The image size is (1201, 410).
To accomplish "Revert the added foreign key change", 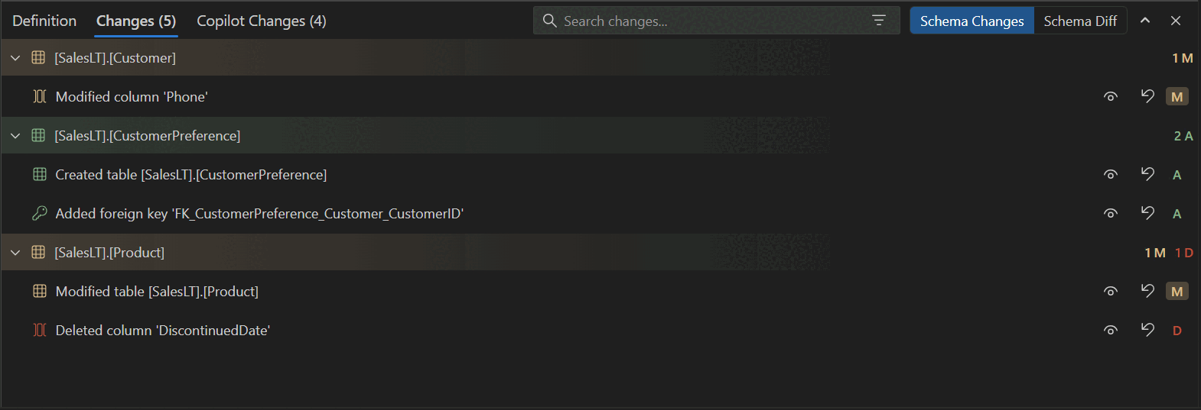I will pyautogui.click(x=1147, y=213).
